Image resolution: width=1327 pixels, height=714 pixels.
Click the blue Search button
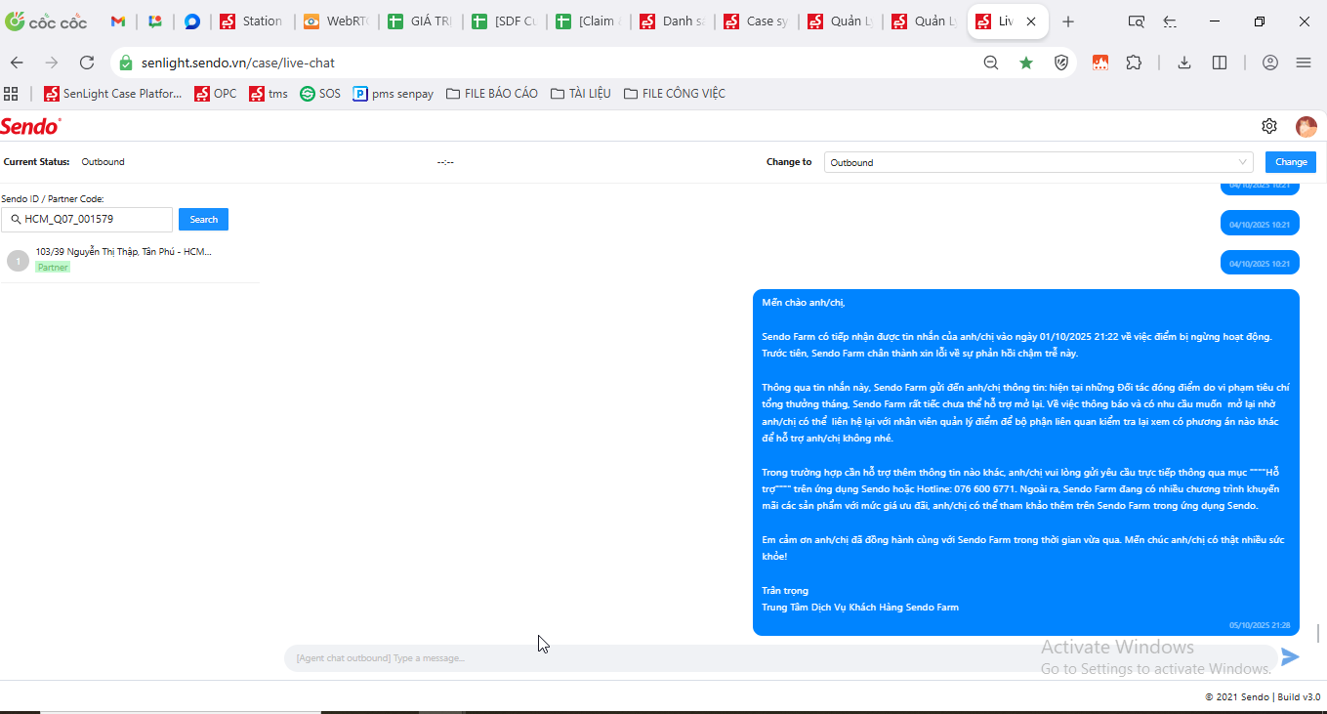click(x=203, y=220)
